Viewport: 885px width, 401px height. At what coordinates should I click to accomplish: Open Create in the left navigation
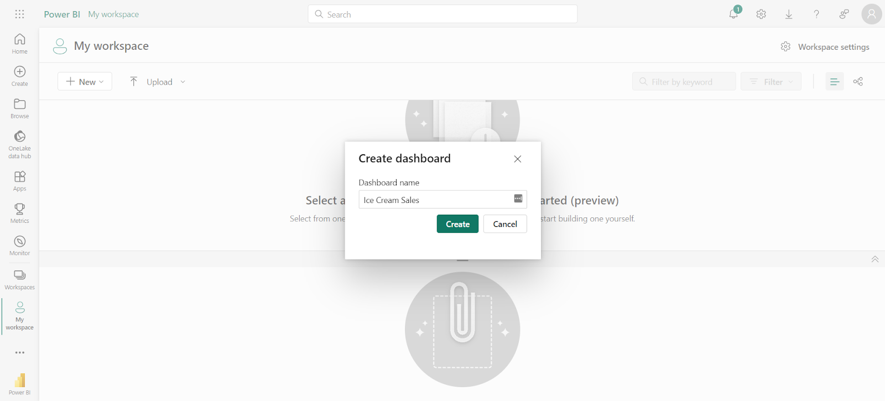pyautogui.click(x=19, y=76)
